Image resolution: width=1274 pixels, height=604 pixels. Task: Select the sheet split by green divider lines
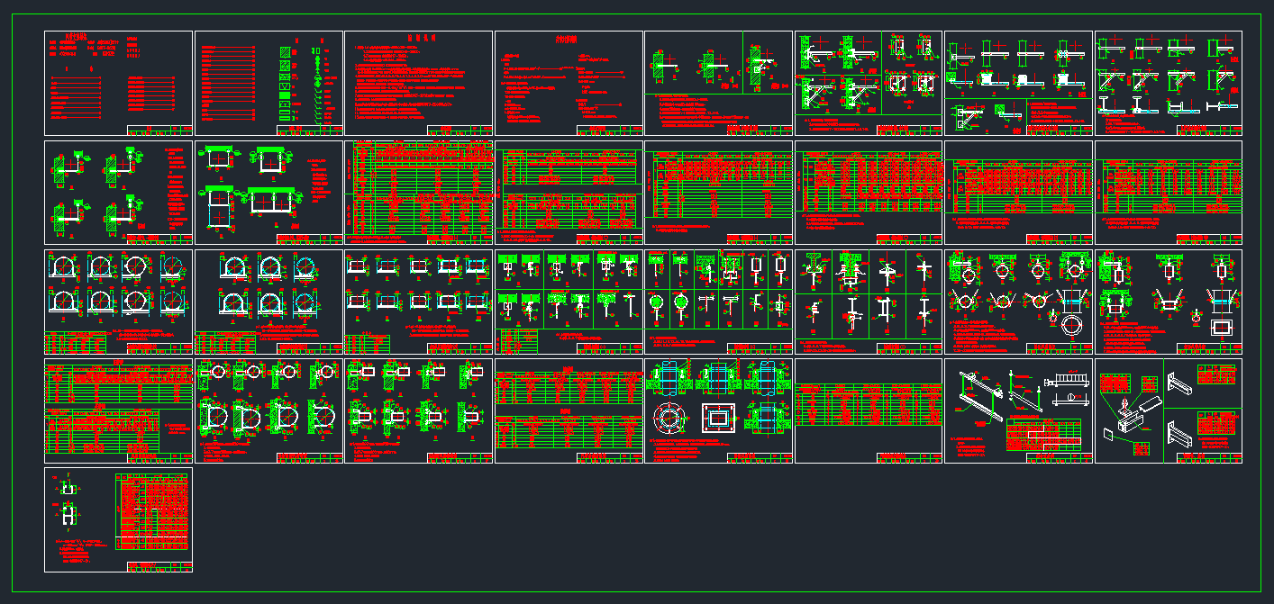[718, 83]
